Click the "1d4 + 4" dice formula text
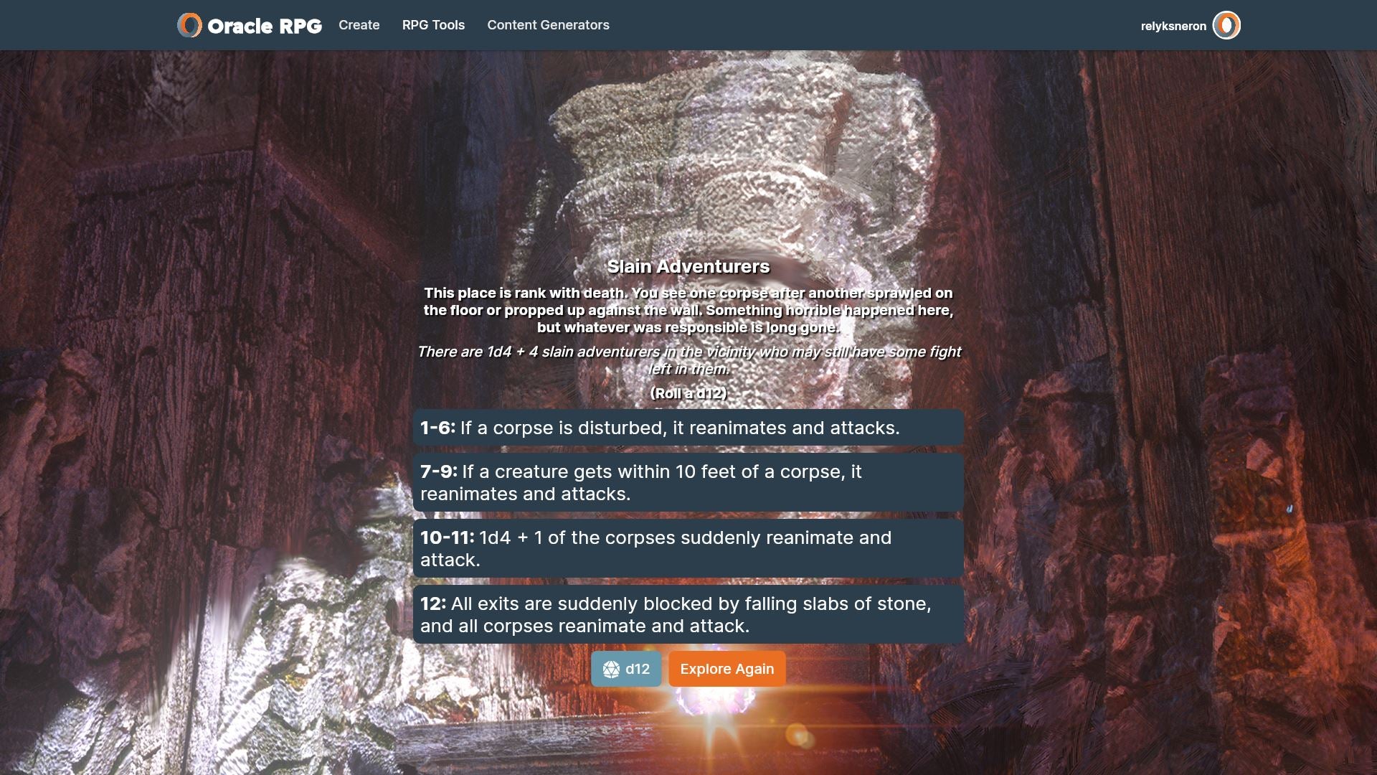The width and height of the screenshot is (1377, 775). [x=512, y=352]
